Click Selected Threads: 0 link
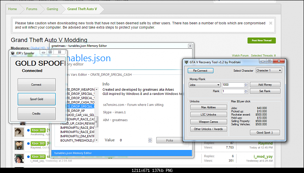Viewport: 304px width, 173px height. (x=263, y=56)
